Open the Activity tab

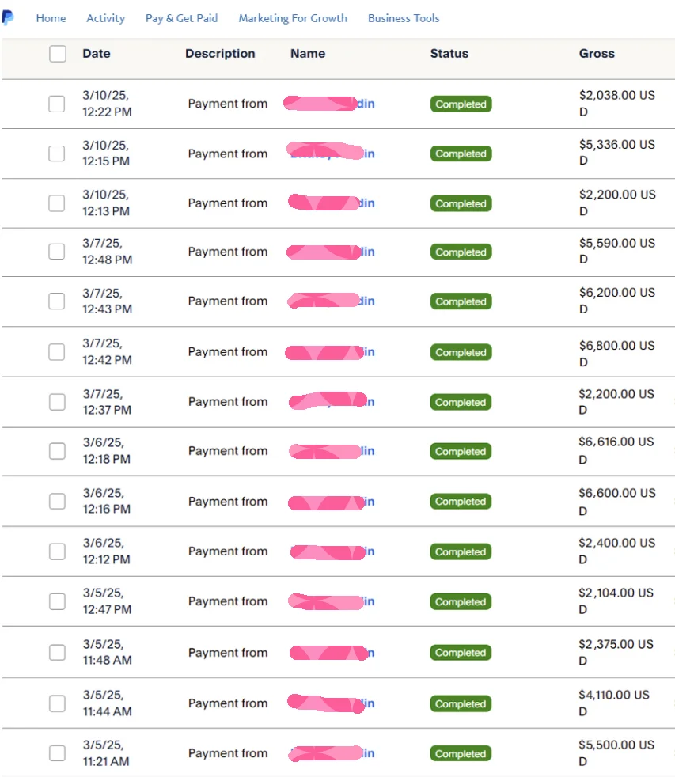tap(105, 18)
